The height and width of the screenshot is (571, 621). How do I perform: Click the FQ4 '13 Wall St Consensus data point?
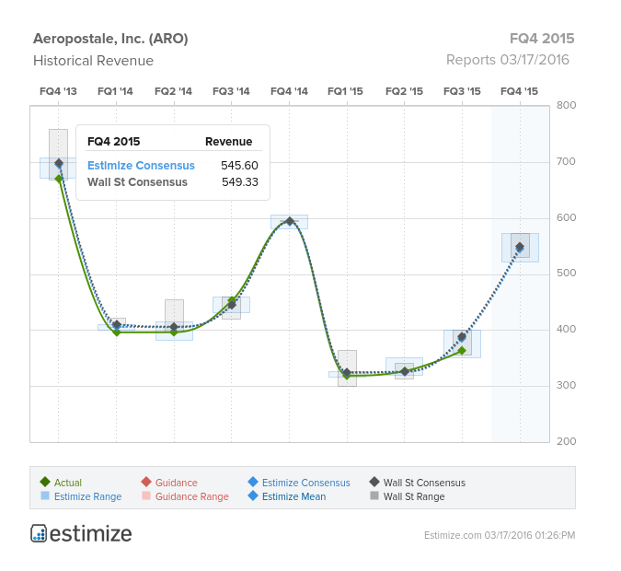[x=59, y=163]
